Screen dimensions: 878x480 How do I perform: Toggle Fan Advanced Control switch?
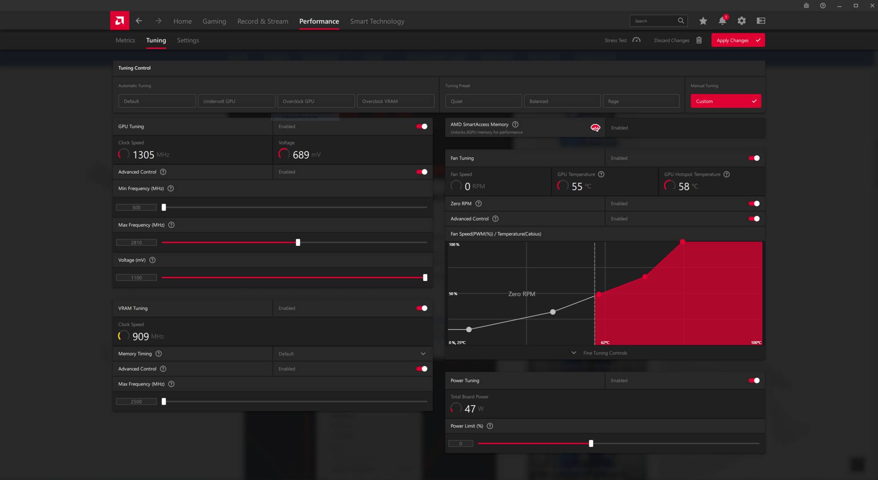754,219
